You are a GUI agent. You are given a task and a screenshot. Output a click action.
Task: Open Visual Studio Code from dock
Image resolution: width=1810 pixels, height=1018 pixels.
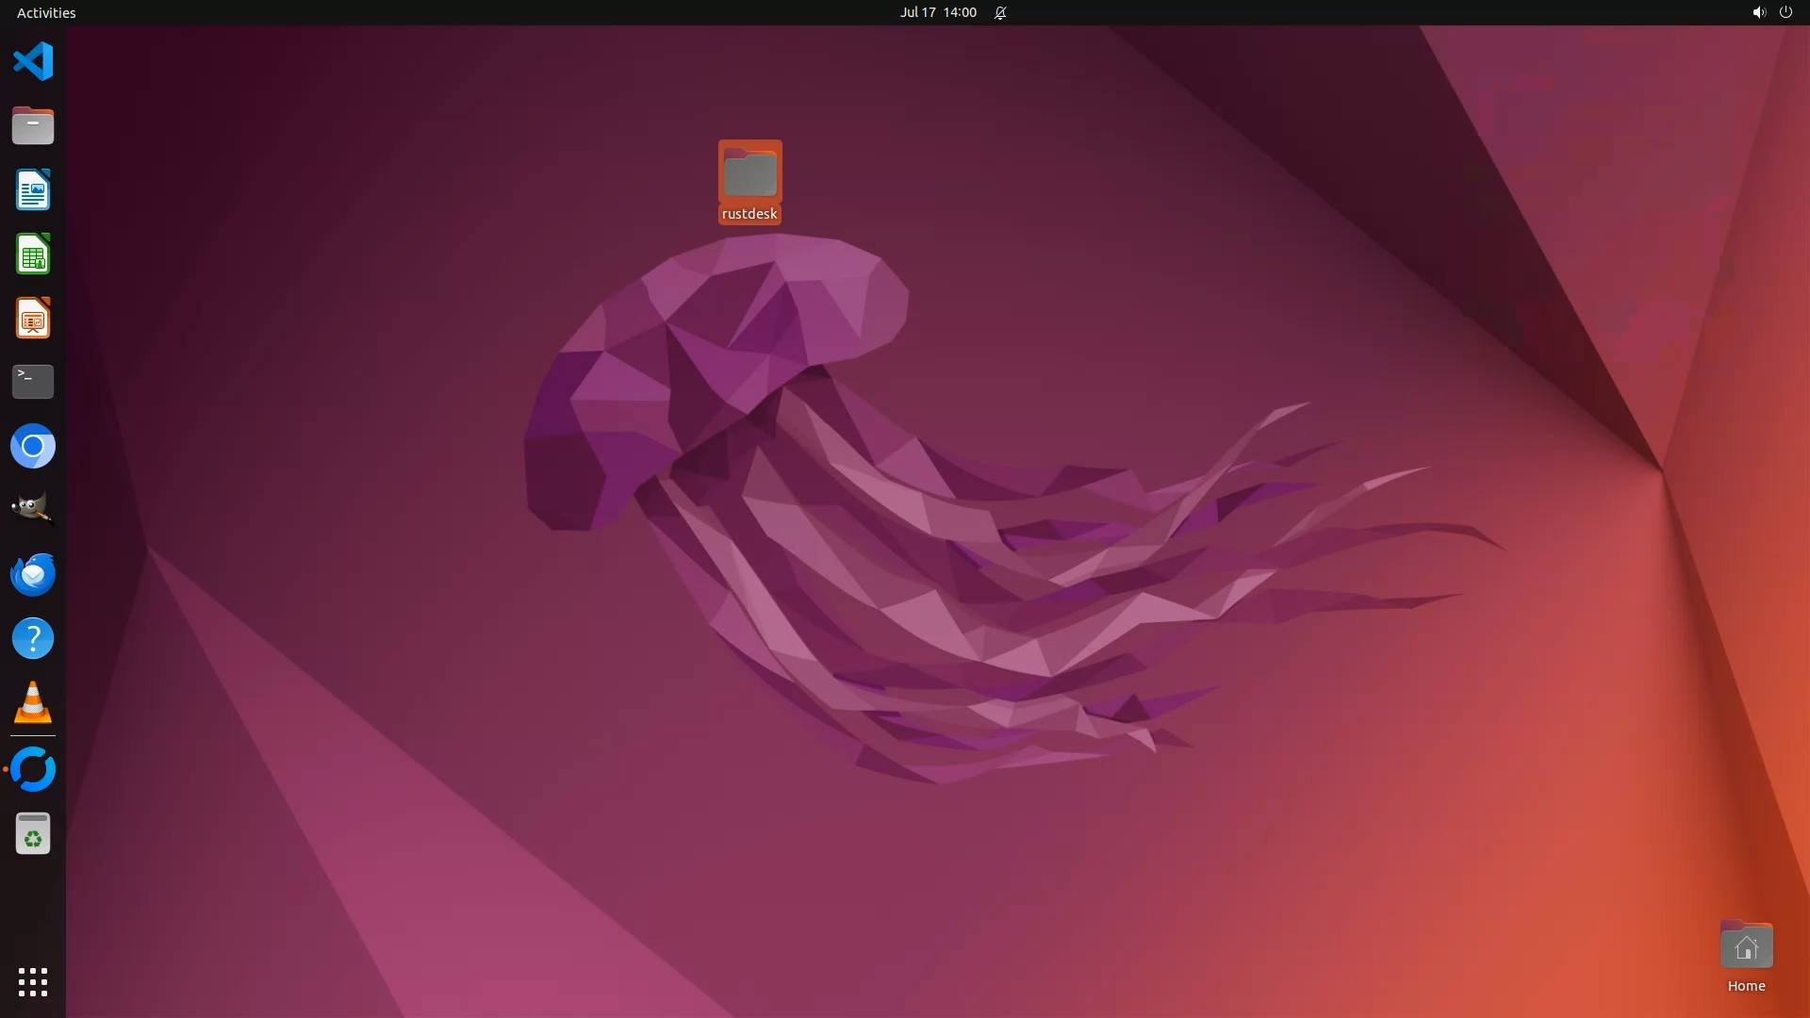pyautogui.click(x=33, y=62)
